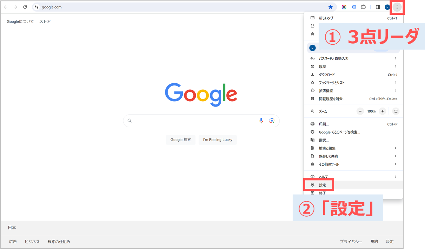Open the Googleについて link

20,21
